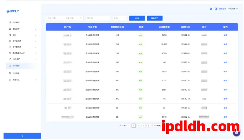The image size is (244, 140).
Task: Go to page 2 in pagination
Action: point(139,126)
